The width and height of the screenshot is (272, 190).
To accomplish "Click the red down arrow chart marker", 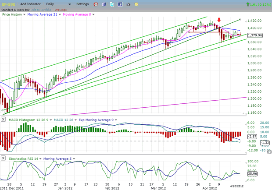I will click(x=219, y=19).
